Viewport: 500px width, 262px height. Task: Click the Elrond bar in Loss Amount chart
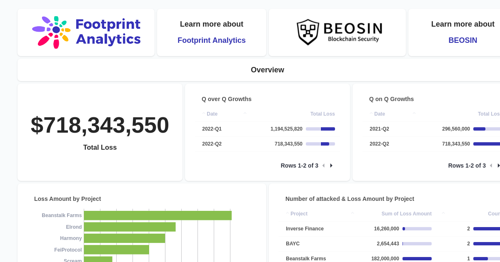click(130, 227)
